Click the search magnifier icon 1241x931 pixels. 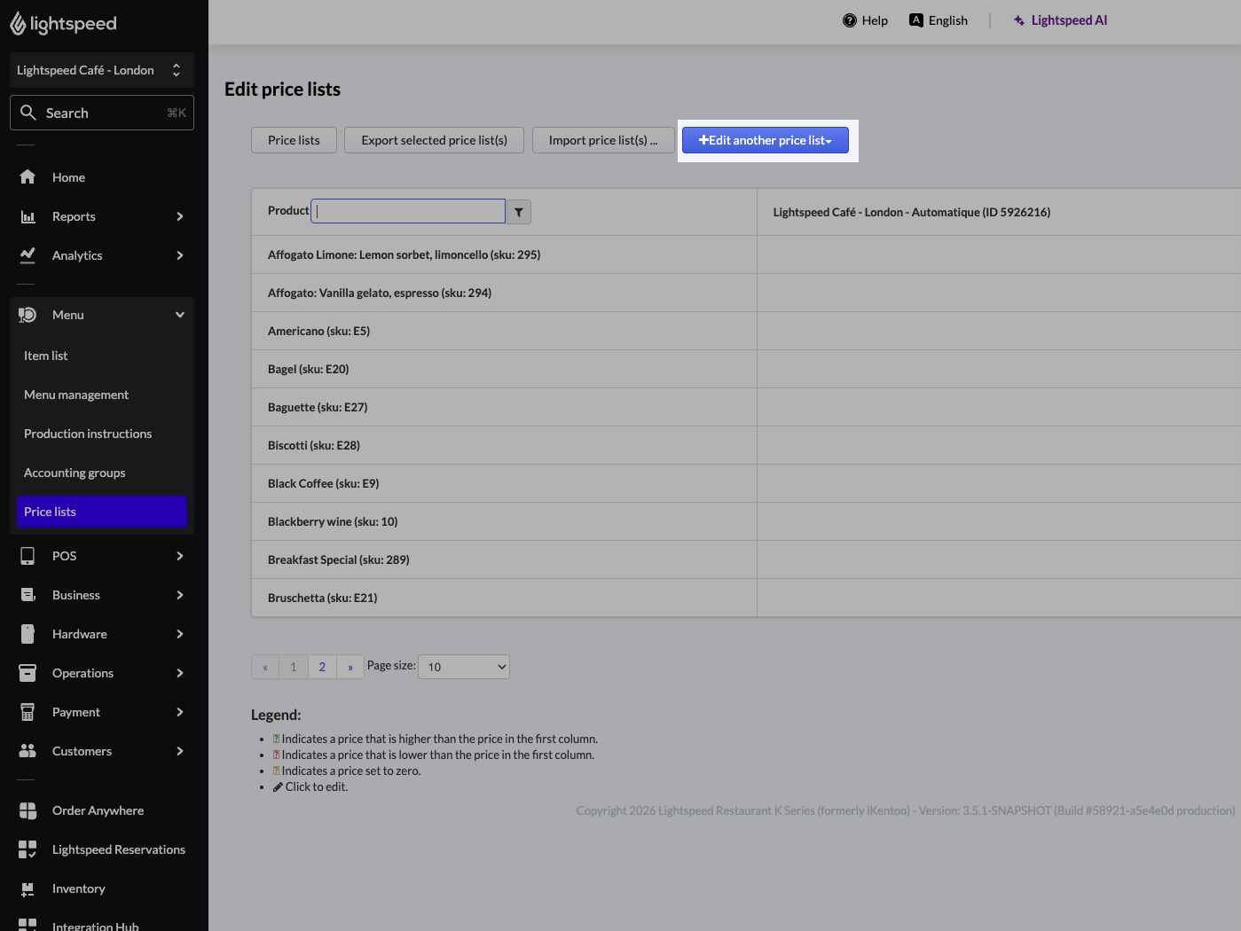coord(28,113)
